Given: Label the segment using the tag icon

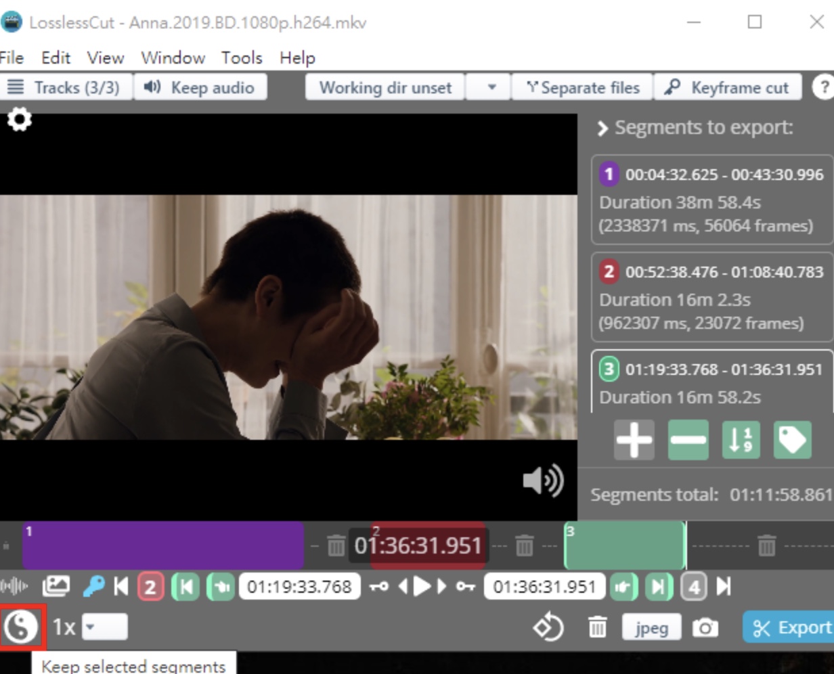Looking at the screenshot, I should coord(793,440).
